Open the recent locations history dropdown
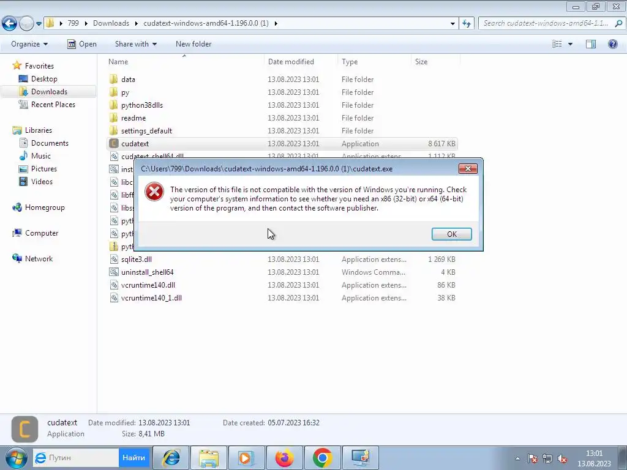The image size is (627, 470). [x=39, y=24]
